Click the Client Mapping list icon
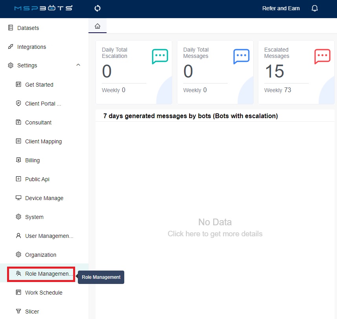 tap(18, 141)
